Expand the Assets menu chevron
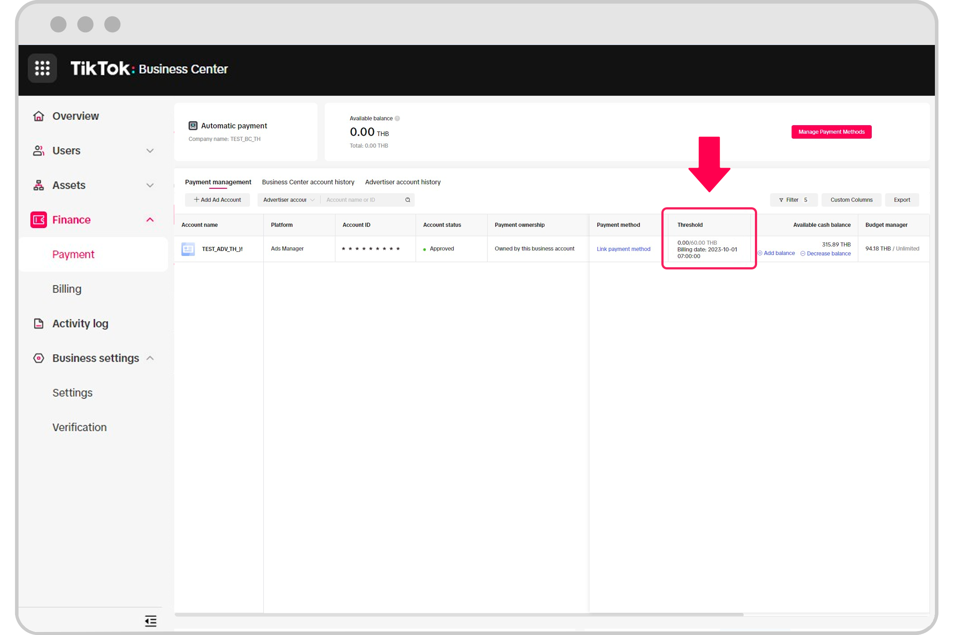The width and height of the screenshot is (953, 635). coord(150,185)
